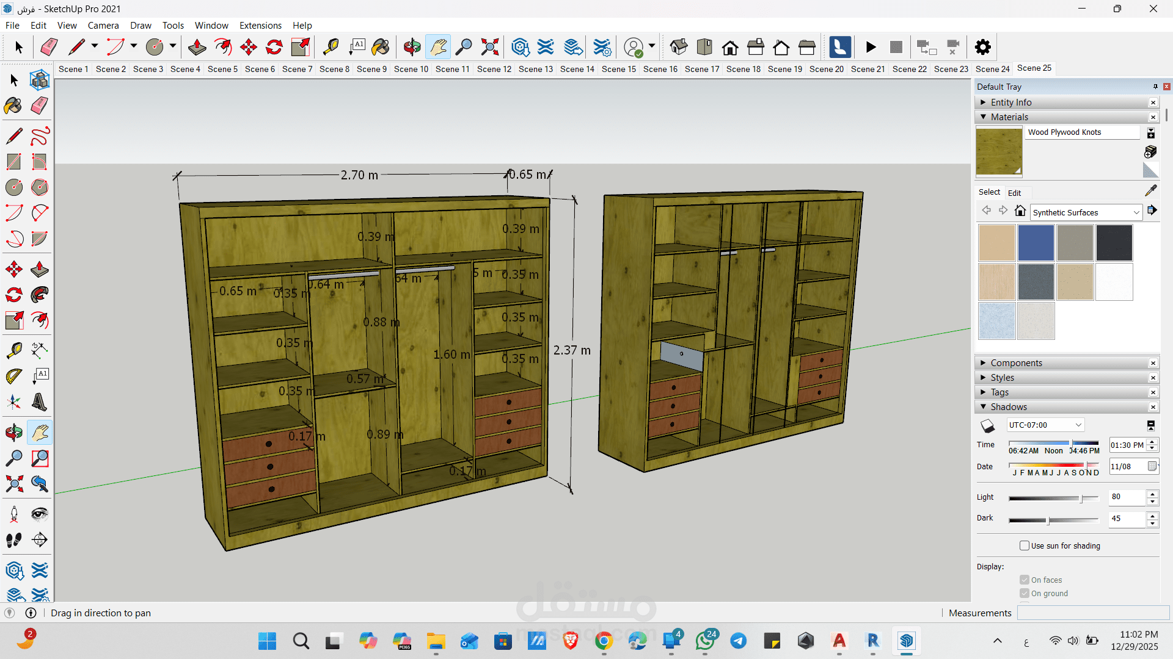Click the Orbit tool in left toolbar

[x=14, y=433]
